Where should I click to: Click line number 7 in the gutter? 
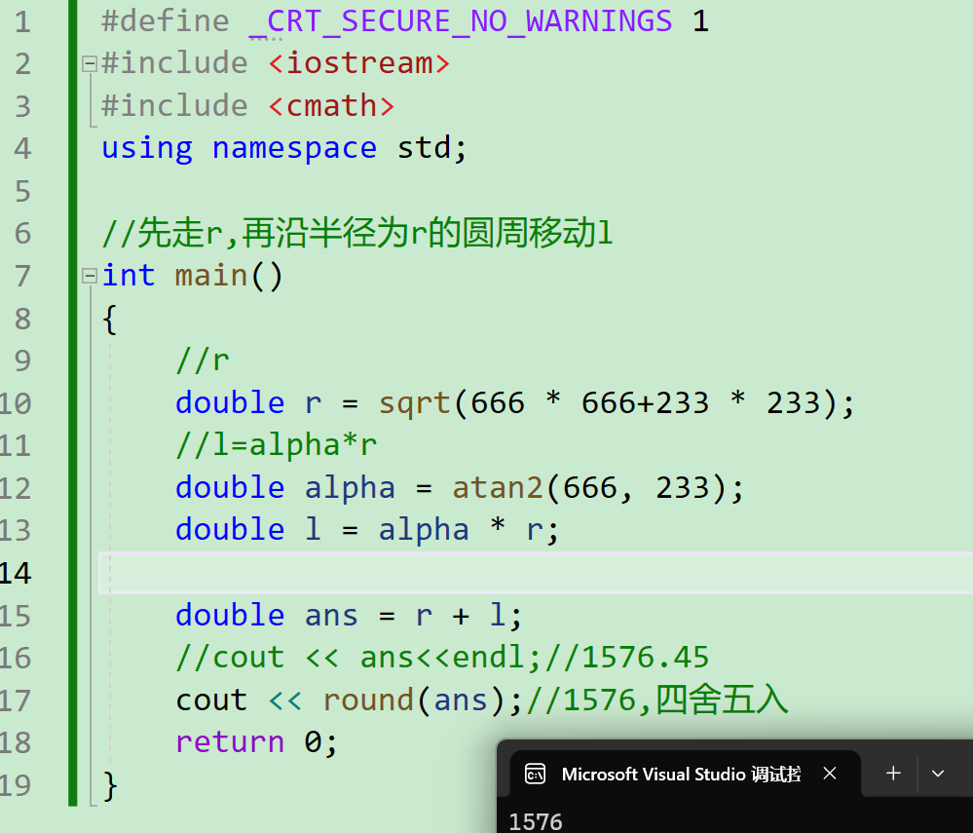tap(22, 277)
